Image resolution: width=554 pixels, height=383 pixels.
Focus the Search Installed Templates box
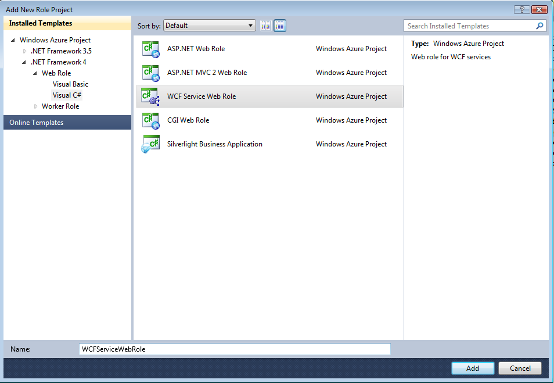point(475,26)
